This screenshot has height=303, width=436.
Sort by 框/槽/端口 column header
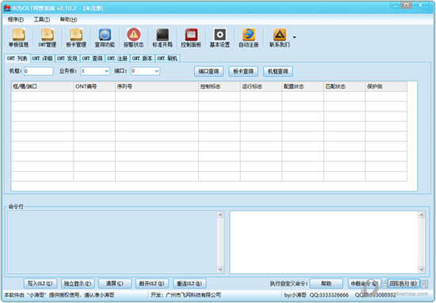tap(42, 86)
